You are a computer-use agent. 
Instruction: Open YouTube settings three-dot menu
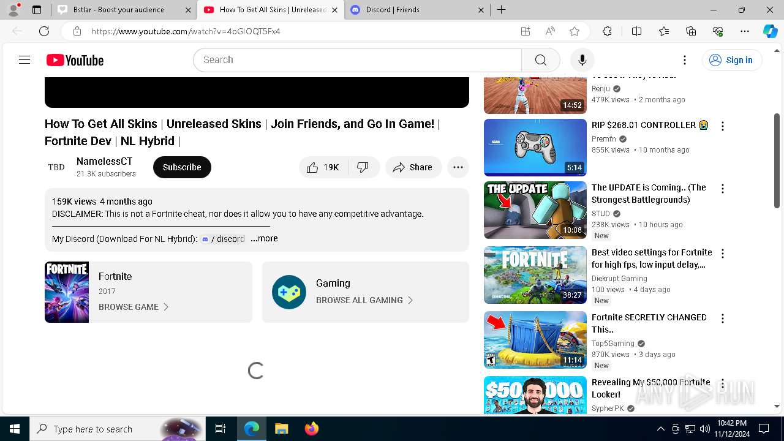(x=685, y=60)
